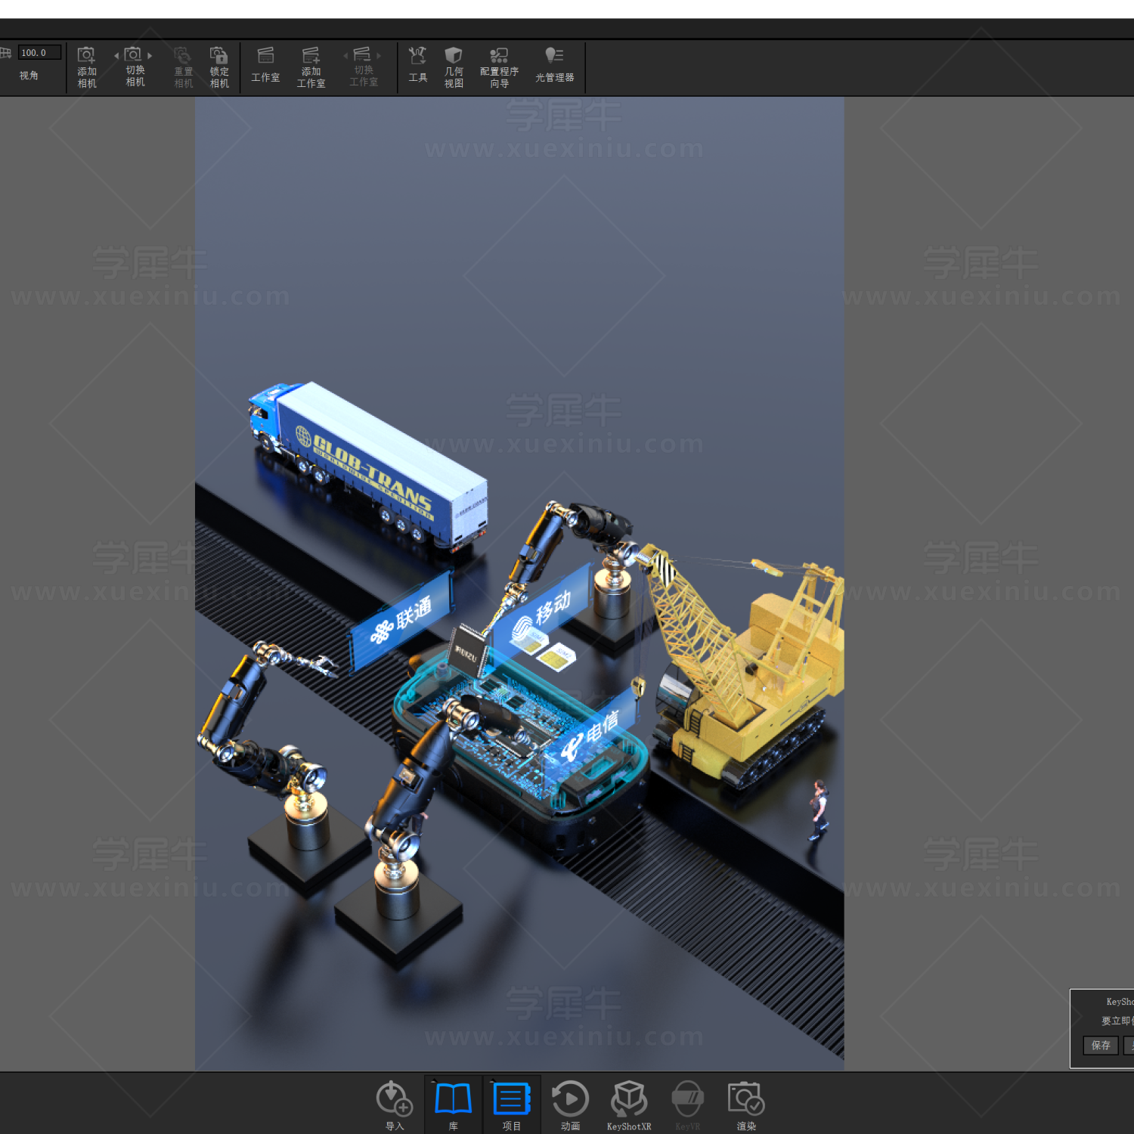The width and height of the screenshot is (1134, 1134).
Task: Click the rendered scene viewport image
Action: (519, 583)
